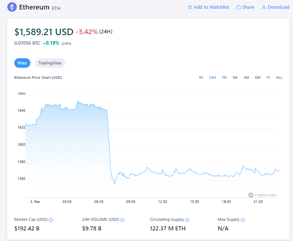Screen dimensions: 293x241
Task: Click the 12:00 time axis label
Action: pos(162,202)
